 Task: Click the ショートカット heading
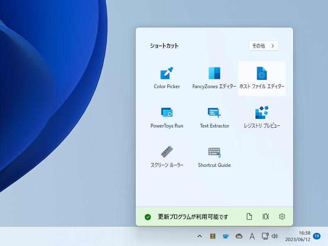(164, 46)
